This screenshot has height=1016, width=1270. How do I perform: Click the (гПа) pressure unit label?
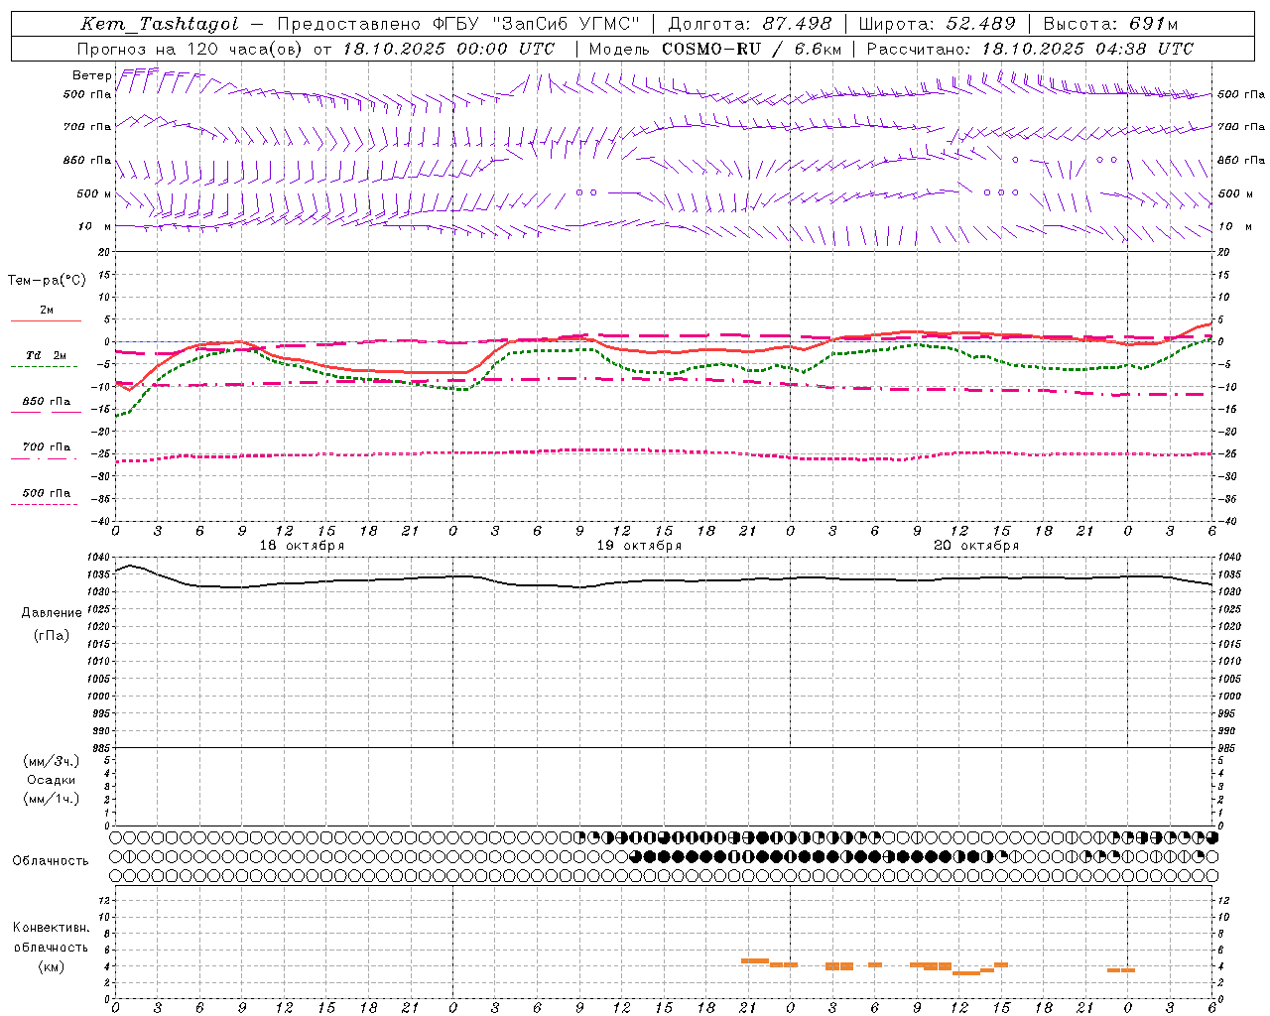52,635
